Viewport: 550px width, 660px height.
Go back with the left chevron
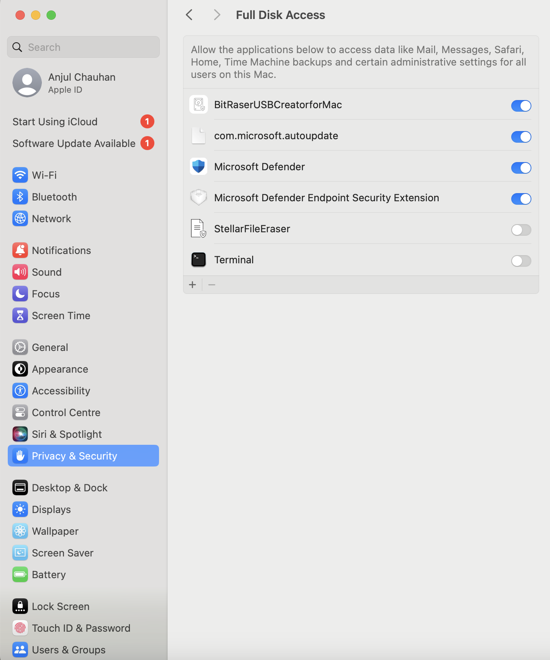click(x=189, y=15)
